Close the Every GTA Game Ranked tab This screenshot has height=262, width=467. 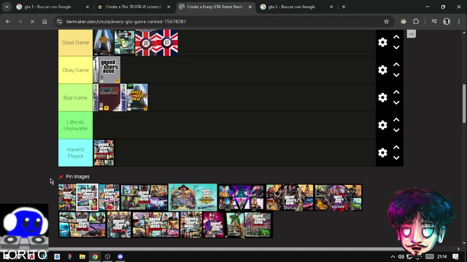(250, 7)
